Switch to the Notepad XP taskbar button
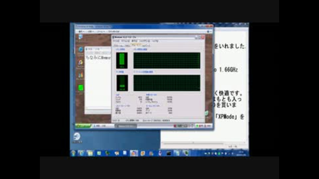Viewport: 319px width, 179px height. (103, 126)
